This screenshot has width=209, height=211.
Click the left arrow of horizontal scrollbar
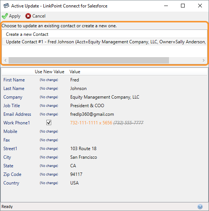pos(5,60)
